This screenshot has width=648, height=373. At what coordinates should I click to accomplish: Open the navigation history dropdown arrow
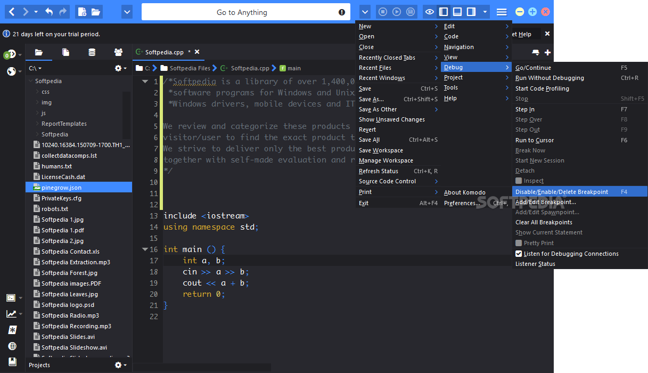36,12
